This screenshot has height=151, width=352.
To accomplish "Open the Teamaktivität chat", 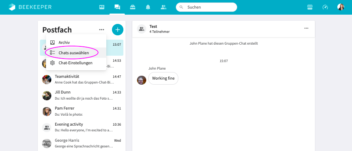I will tap(82, 79).
